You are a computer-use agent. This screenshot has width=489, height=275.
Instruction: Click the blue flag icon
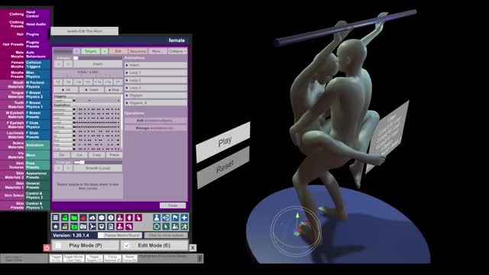coord(175,218)
